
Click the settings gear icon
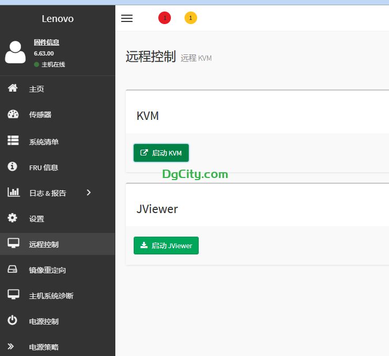pyautogui.click(x=13, y=218)
